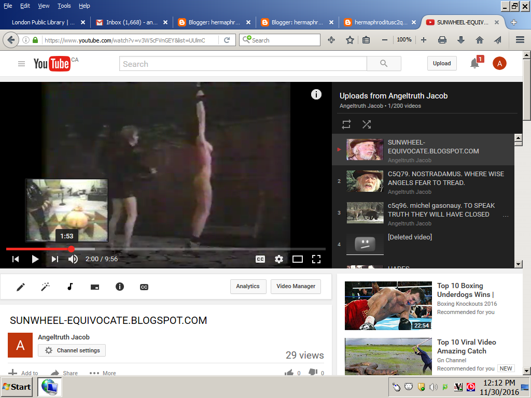The image size is (531, 398).
Task: Open more options for c5q96 playlist item
Action: [x=506, y=216]
